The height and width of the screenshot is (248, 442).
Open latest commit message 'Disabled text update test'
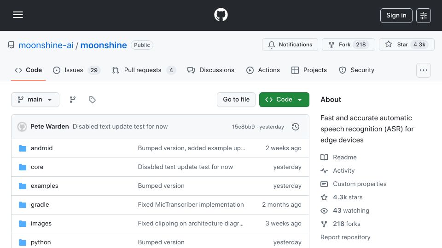pyautogui.click(x=120, y=127)
